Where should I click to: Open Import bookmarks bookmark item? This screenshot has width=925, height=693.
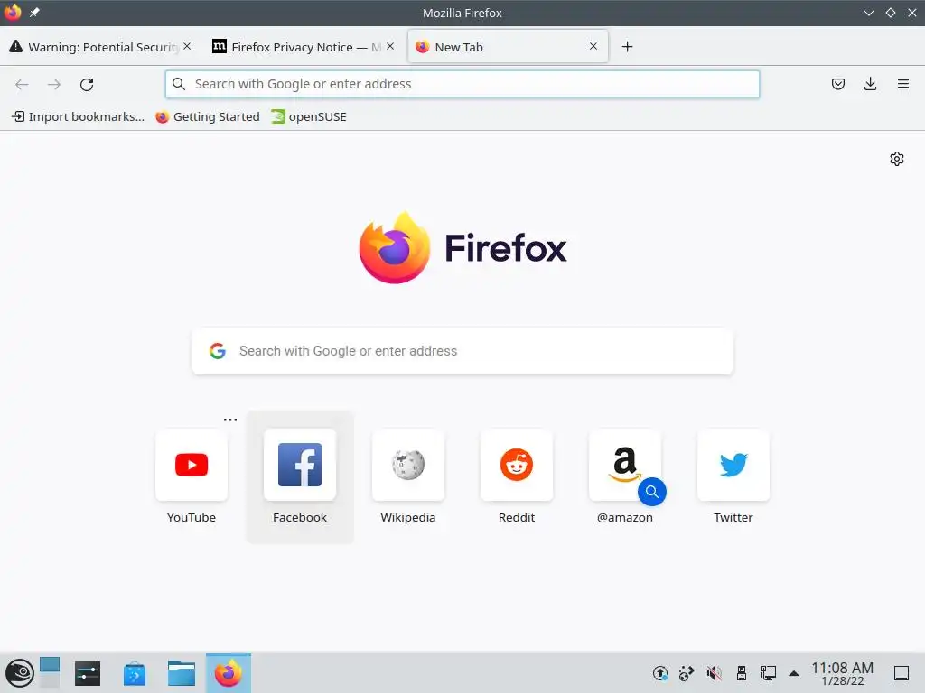tap(78, 116)
